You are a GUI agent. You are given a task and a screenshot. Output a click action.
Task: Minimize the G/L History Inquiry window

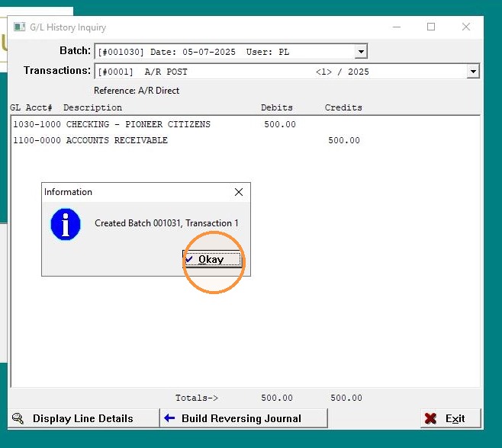point(397,27)
